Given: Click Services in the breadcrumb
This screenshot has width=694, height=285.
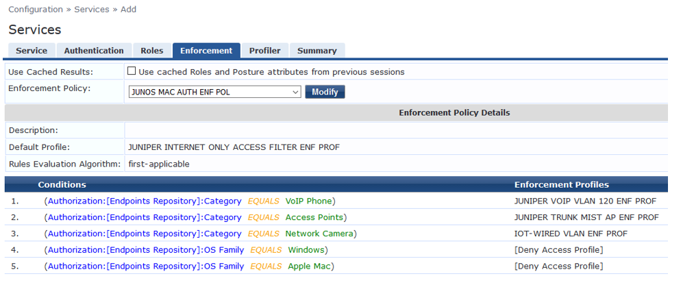Looking at the screenshot, I should 92,10.
